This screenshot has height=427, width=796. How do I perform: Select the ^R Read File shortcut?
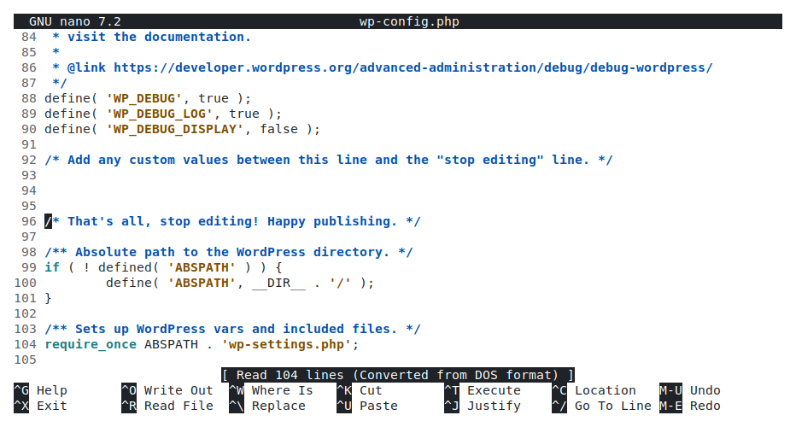[167, 406]
